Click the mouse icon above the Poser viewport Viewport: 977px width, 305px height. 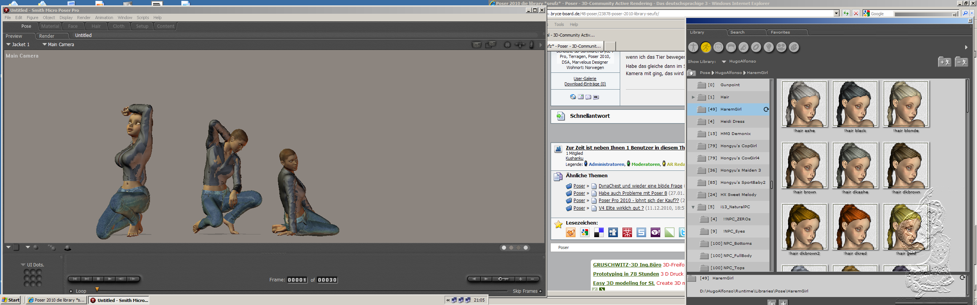531,45
